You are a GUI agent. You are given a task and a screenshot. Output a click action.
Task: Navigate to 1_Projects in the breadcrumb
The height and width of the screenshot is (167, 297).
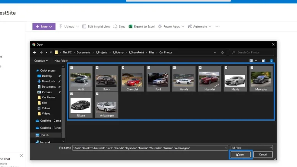click(101, 52)
